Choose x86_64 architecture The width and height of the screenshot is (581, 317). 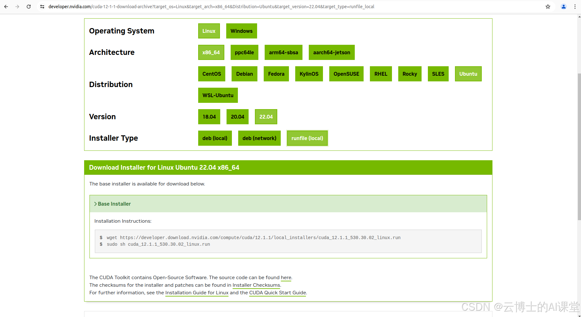click(211, 52)
